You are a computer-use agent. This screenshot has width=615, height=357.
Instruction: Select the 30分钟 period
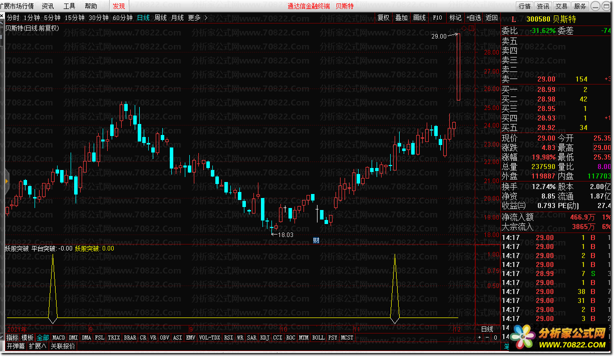pos(99,17)
